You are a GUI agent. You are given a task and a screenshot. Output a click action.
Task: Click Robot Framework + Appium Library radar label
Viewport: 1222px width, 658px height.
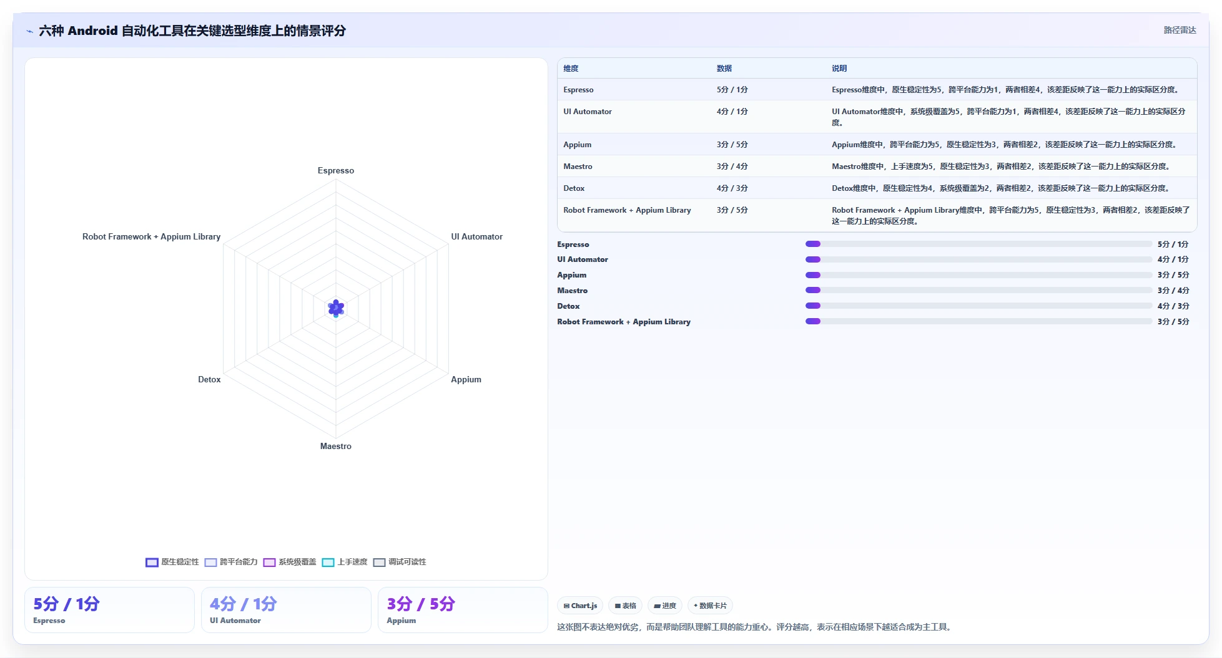(151, 236)
